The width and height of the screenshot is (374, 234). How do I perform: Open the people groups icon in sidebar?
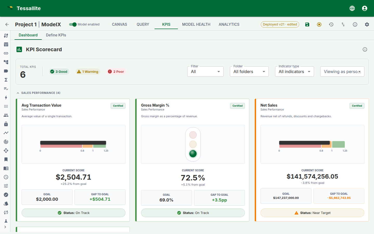point(6,115)
